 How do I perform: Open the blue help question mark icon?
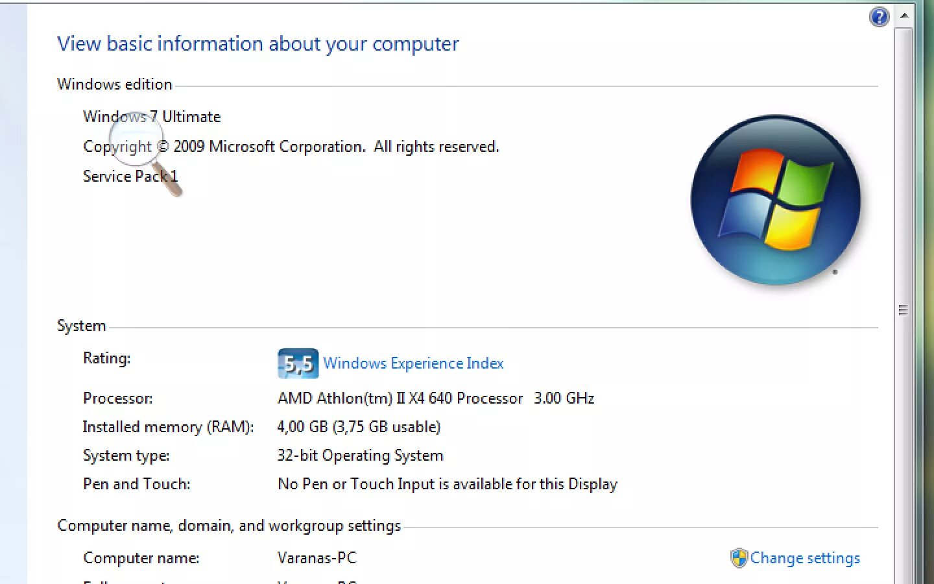coord(879,17)
